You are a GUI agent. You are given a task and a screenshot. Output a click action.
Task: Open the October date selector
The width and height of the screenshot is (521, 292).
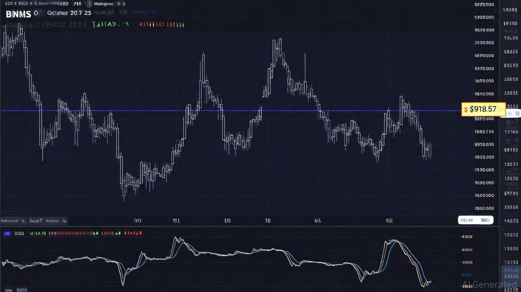(x=69, y=13)
